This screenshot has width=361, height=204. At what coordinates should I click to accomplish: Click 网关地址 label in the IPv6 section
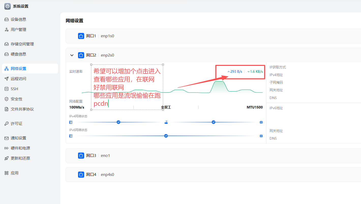pos(276,131)
